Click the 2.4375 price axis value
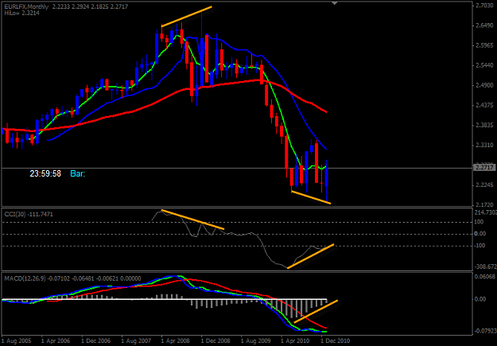The image size is (497, 346). point(483,105)
